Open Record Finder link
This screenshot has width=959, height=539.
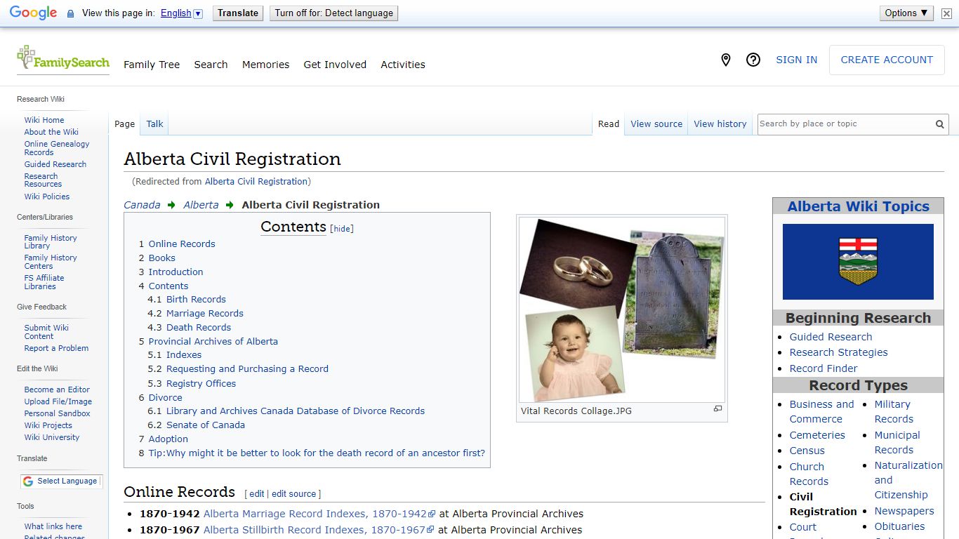point(824,368)
